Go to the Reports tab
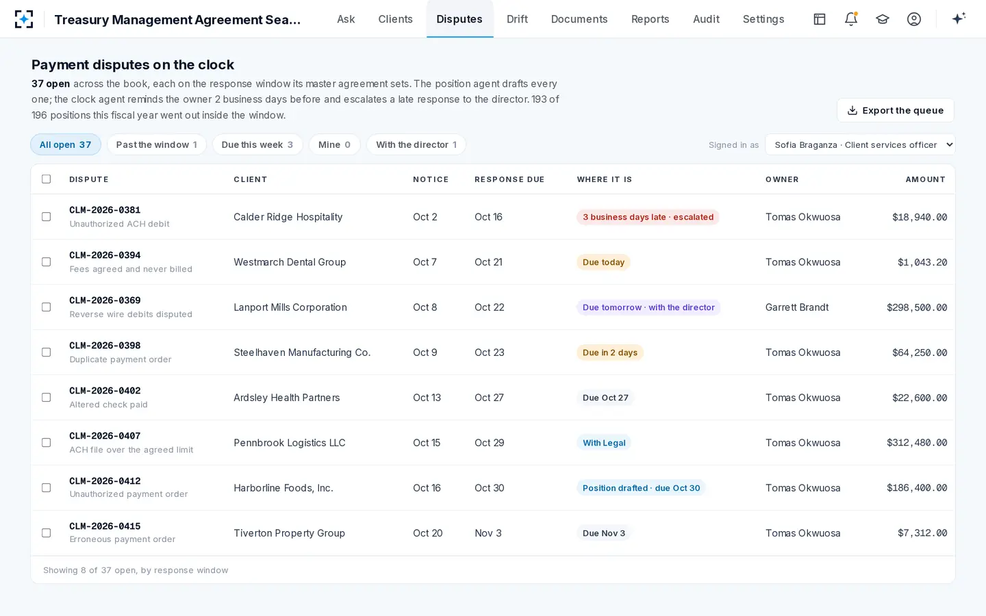The width and height of the screenshot is (986, 616). click(x=650, y=19)
